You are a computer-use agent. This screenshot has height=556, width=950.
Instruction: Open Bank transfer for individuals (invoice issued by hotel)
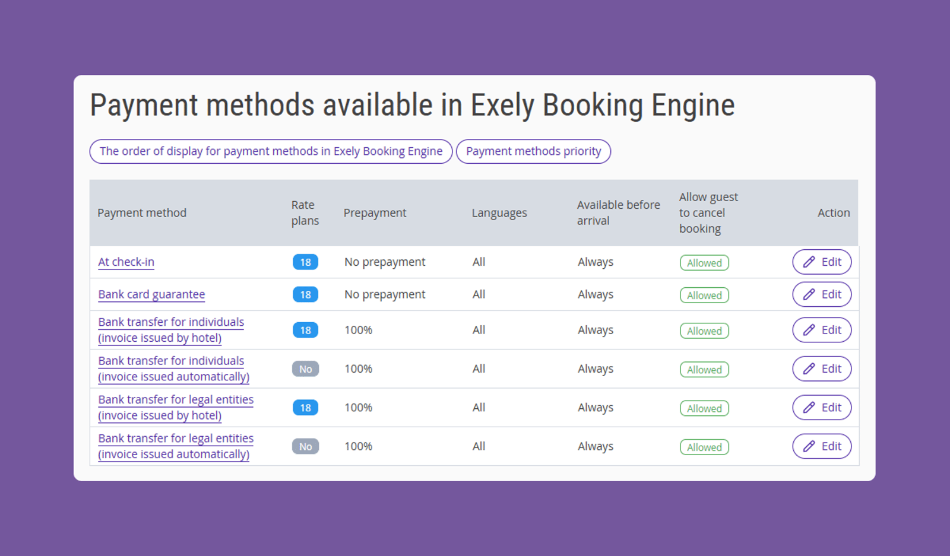click(171, 330)
